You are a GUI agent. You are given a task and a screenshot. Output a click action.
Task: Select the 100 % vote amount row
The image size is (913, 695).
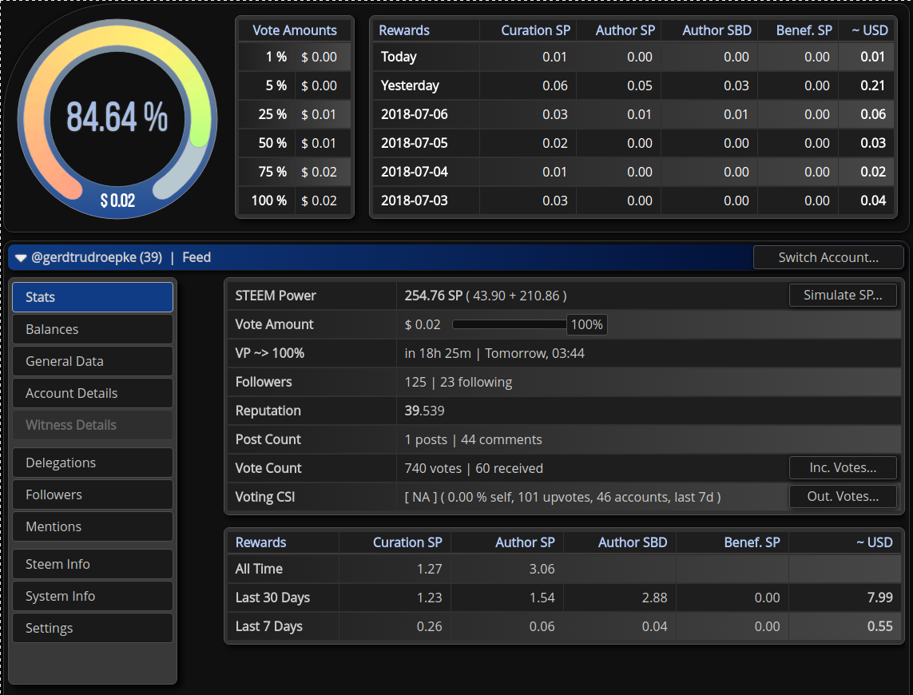coord(295,201)
